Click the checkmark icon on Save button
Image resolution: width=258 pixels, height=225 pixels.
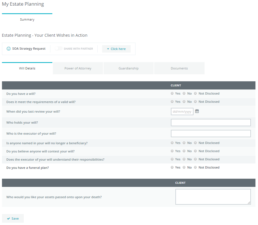(8, 219)
